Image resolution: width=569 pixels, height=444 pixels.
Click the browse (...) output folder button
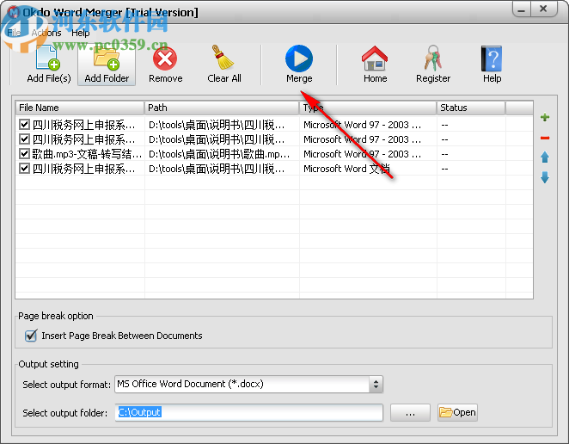click(x=410, y=413)
